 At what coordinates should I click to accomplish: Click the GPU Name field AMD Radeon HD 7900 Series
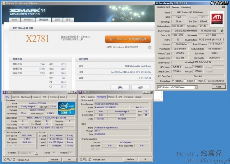[190, 13]
